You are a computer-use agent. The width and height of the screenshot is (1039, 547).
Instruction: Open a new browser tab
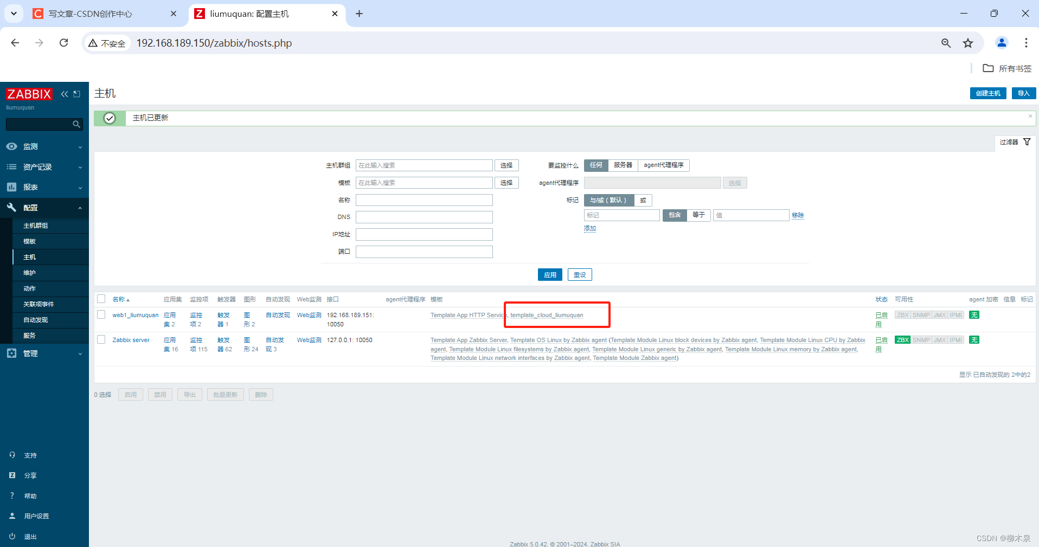(x=359, y=14)
